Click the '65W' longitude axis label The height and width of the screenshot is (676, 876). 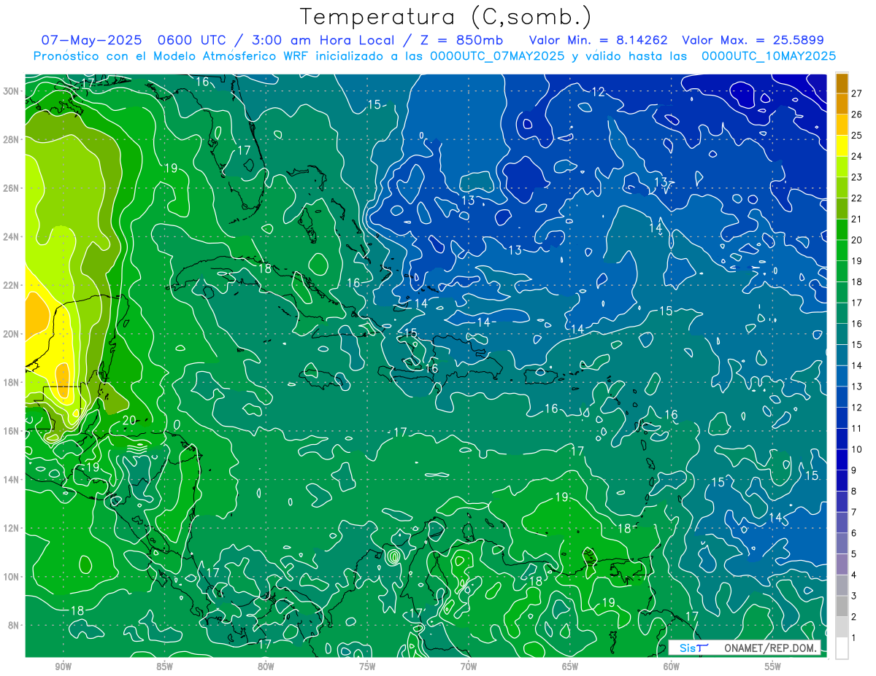coord(570,666)
